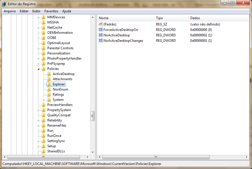Open the Favoritos menu
This screenshot has height=169, width=252.
(51, 11)
